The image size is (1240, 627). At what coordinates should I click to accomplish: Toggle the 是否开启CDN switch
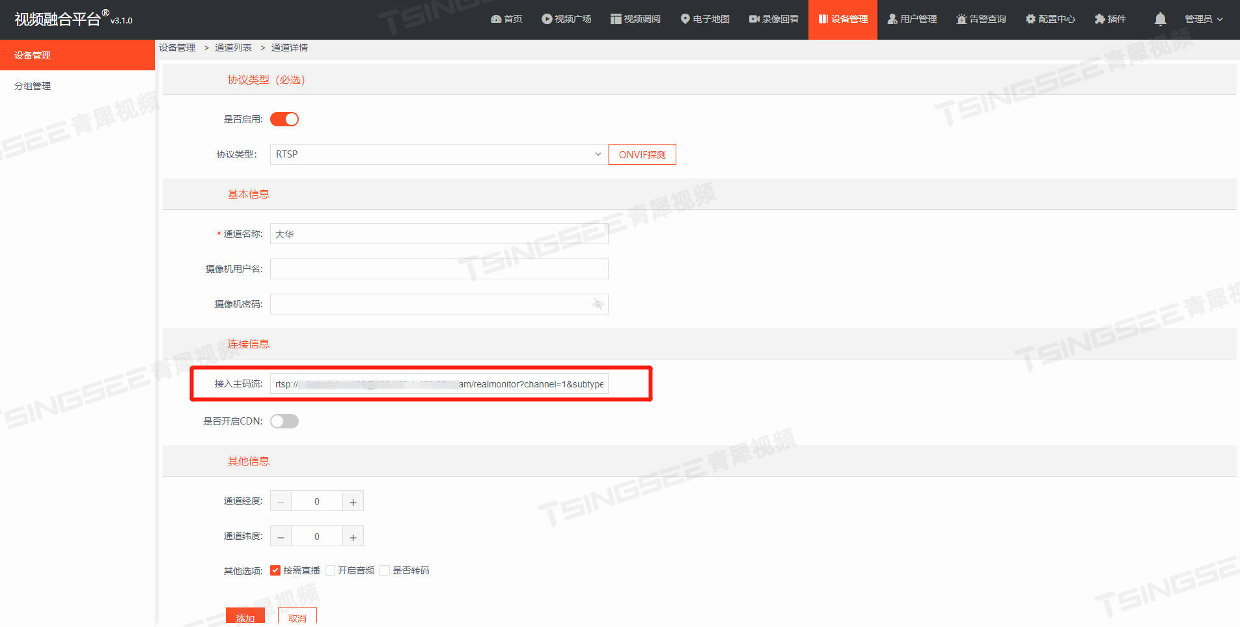(284, 421)
